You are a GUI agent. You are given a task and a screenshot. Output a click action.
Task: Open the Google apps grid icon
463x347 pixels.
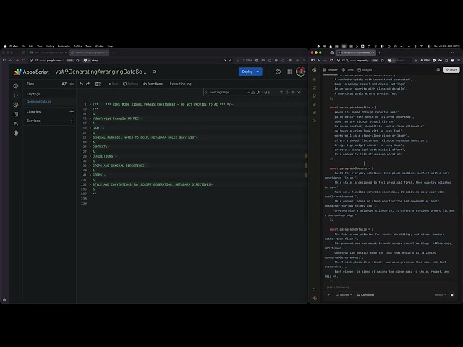289,72
